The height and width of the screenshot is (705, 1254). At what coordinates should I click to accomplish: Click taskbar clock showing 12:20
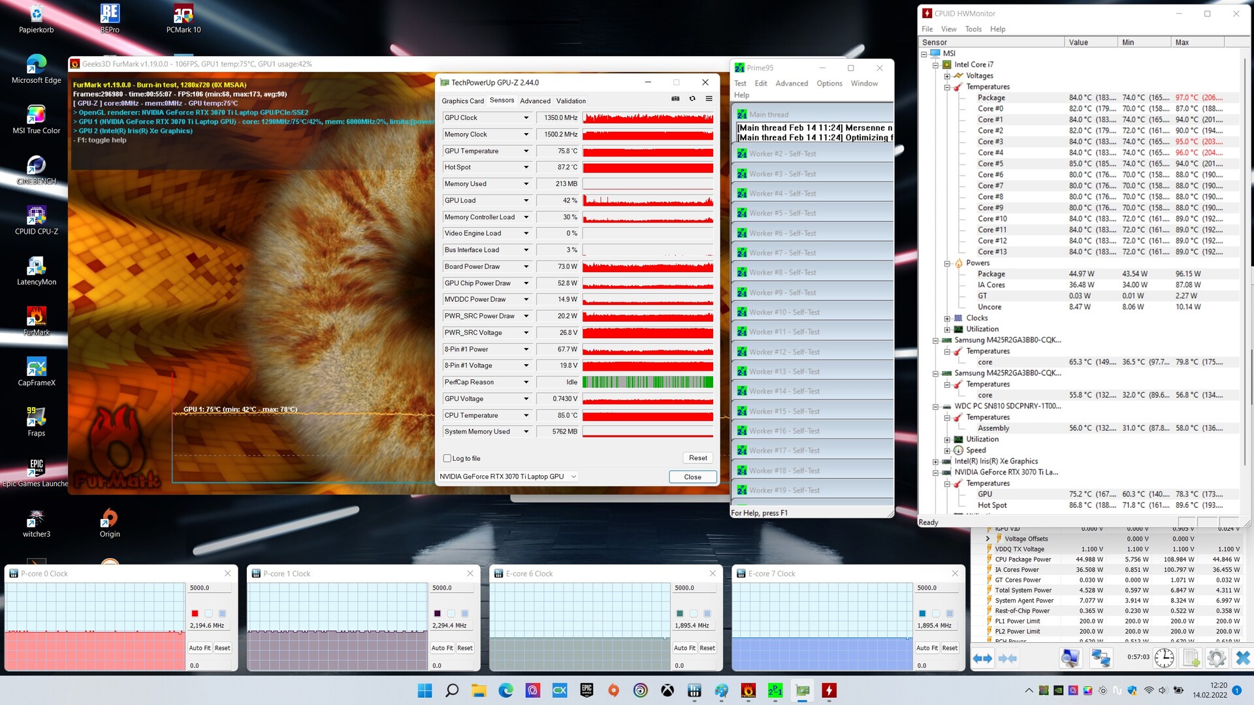(1210, 690)
